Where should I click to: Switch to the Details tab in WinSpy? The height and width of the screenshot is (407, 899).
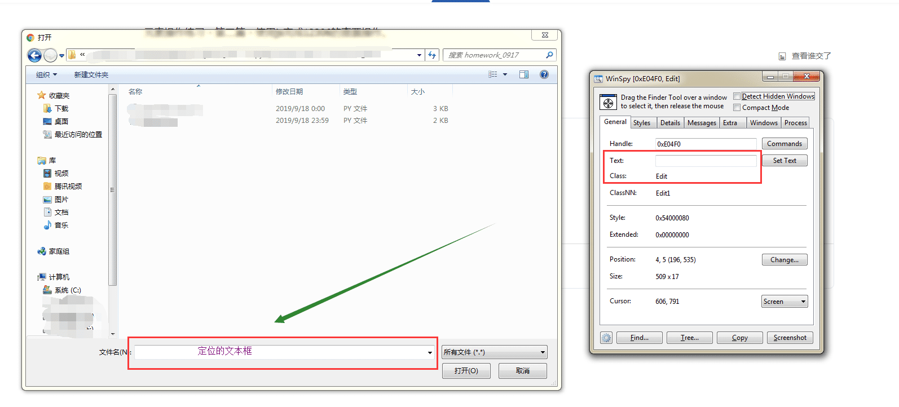[671, 123]
